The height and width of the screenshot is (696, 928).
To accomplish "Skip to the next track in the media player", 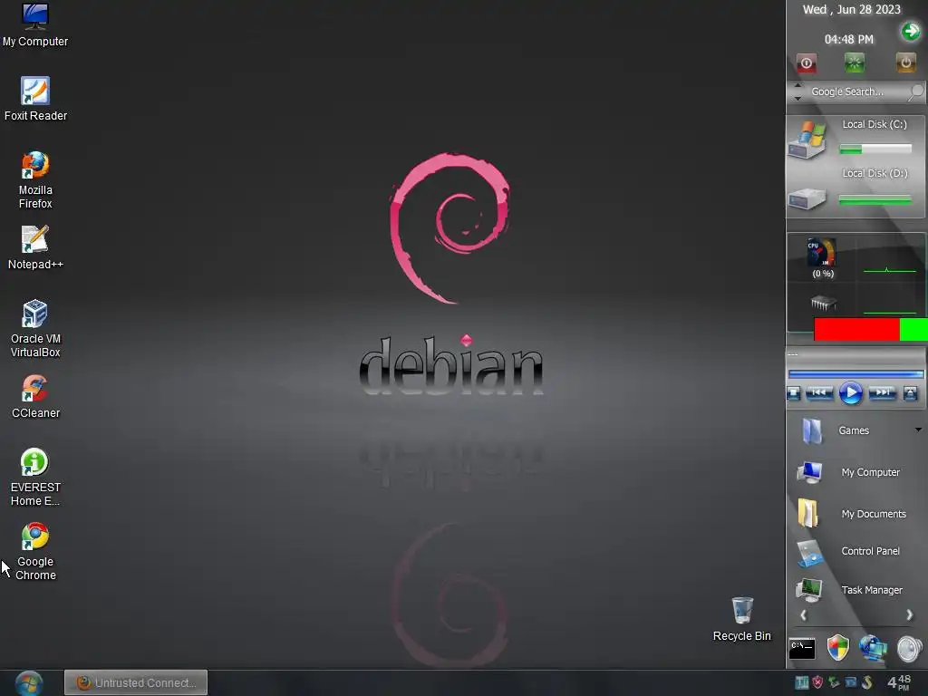I will click(883, 392).
